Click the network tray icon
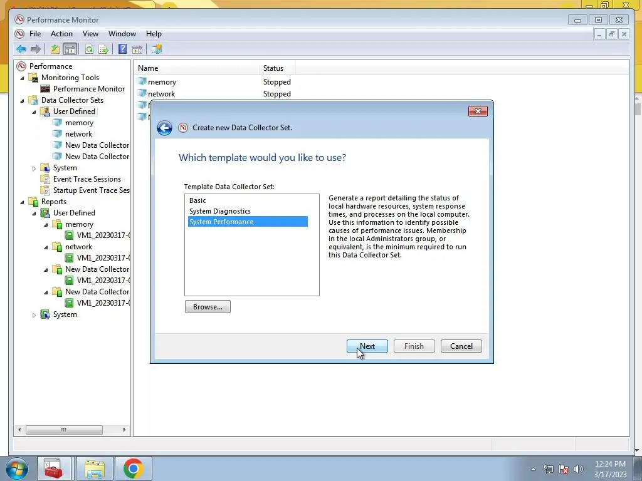Screen dimensions: 642x481 [x=548, y=469]
